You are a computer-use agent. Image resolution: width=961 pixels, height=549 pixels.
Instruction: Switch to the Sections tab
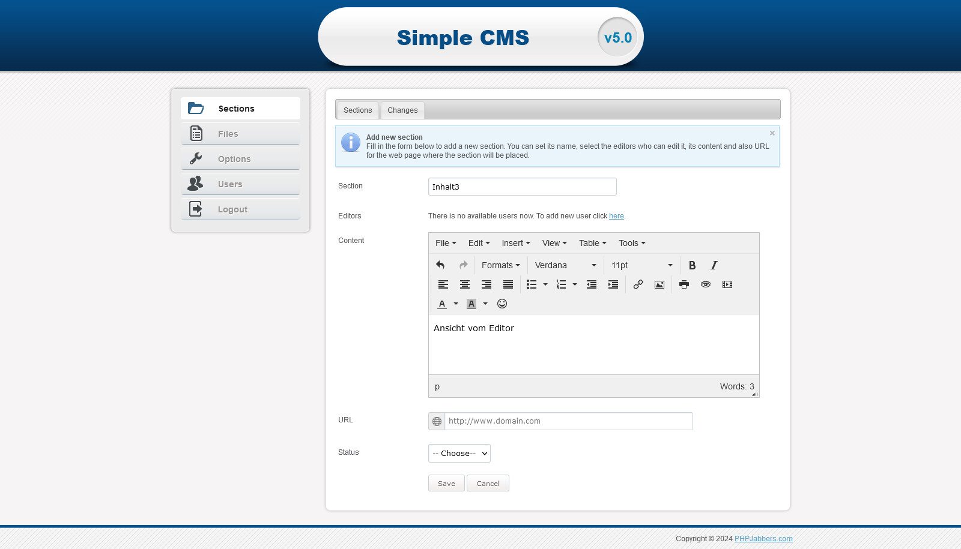click(x=358, y=110)
